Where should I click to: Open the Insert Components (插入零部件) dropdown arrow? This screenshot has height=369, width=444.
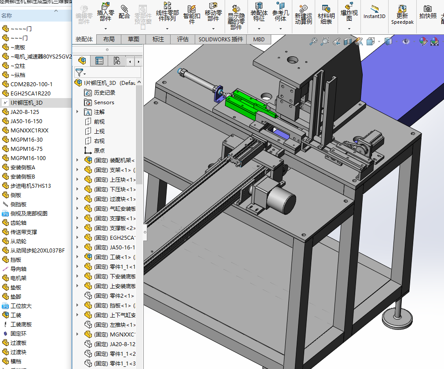point(106,29)
